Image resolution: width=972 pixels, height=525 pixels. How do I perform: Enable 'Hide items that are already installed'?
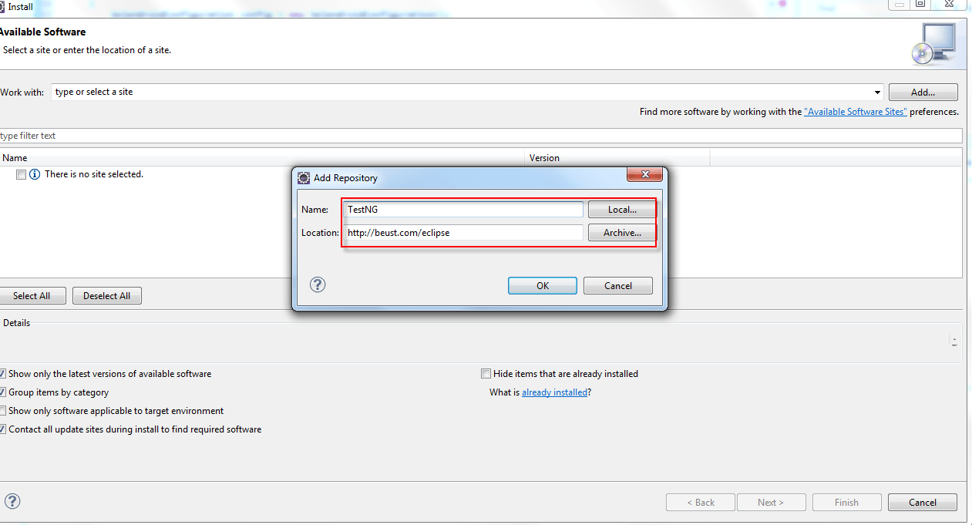tap(486, 374)
